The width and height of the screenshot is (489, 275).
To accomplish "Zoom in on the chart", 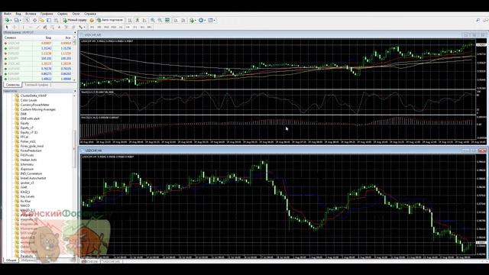I will 153,21.
